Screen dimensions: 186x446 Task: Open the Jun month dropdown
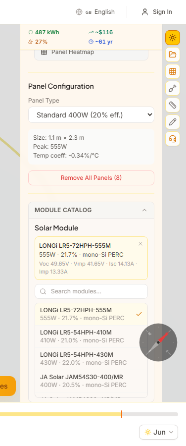pyautogui.click(x=158, y=432)
